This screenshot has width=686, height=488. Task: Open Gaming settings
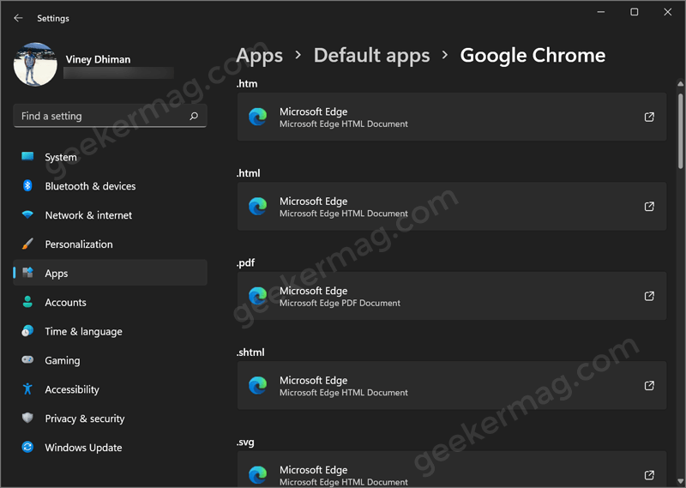coord(110,360)
